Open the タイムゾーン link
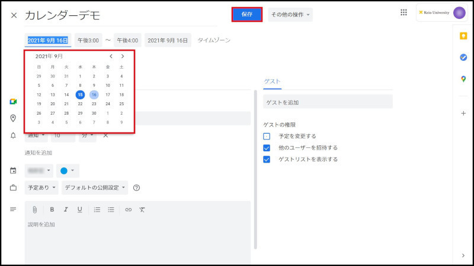 214,40
